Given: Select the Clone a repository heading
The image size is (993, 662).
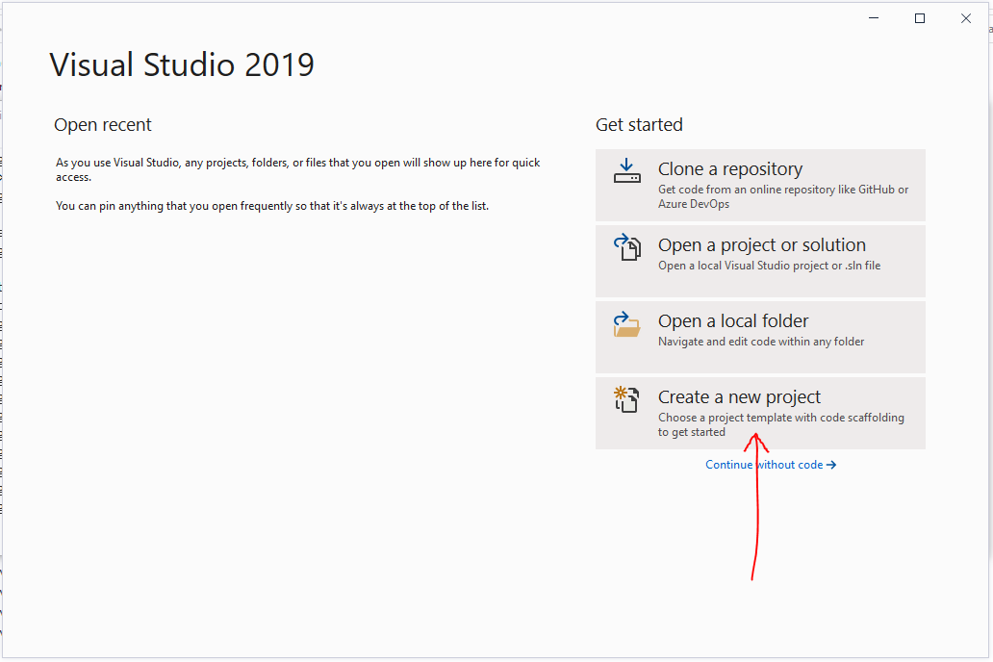Looking at the screenshot, I should [x=730, y=169].
